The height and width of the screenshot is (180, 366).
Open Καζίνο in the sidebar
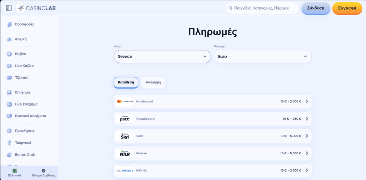point(20,54)
